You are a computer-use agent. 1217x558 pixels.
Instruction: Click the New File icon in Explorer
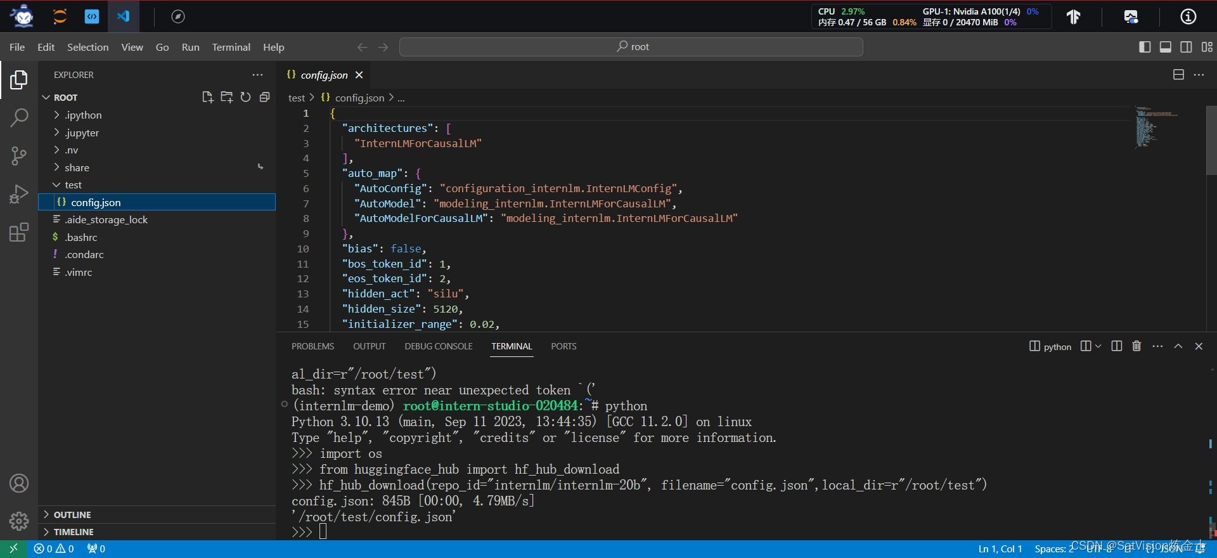[x=207, y=97]
